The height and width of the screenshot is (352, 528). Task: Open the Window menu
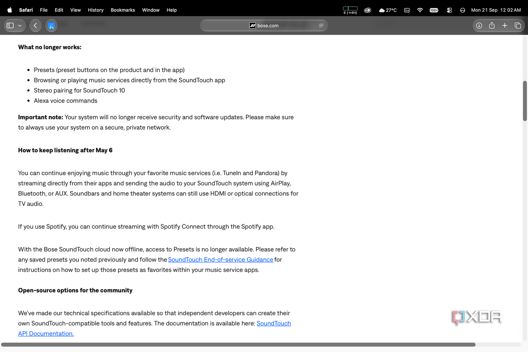tap(151, 10)
